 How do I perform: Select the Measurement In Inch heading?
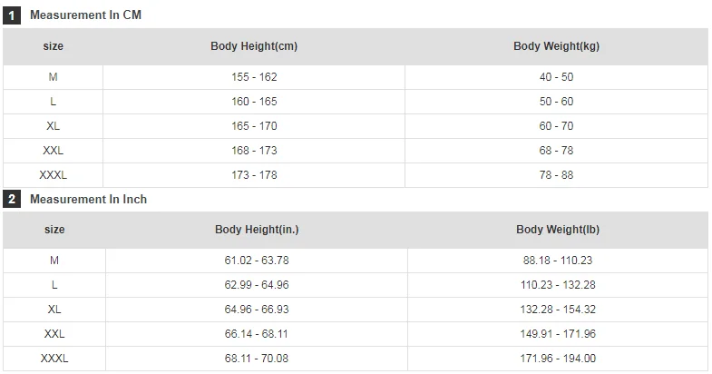[x=88, y=199]
